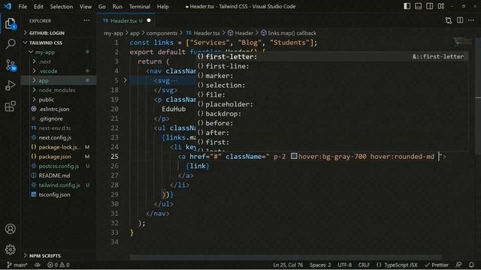Open the Run menu
This screenshot has height=270, width=481.
pyautogui.click(x=117, y=7)
